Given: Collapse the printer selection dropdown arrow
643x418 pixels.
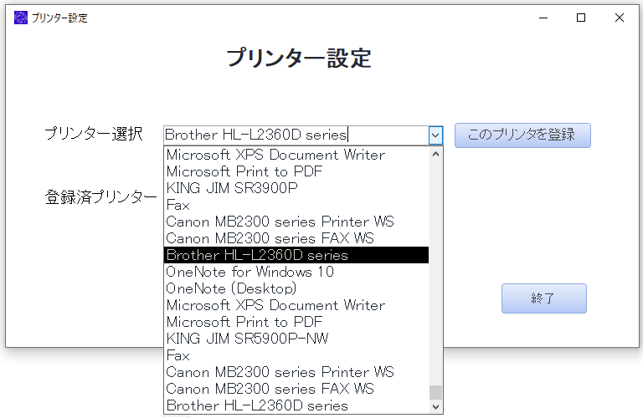Looking at the screenshot, I should pos(435,135).
